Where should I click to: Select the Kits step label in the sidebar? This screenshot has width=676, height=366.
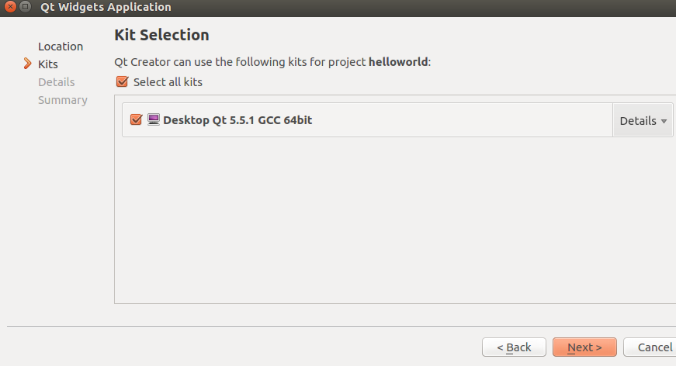(48, 64)
